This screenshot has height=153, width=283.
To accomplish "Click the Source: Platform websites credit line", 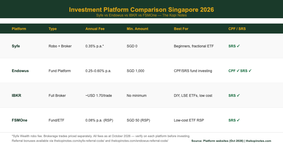I will (231, 141).
